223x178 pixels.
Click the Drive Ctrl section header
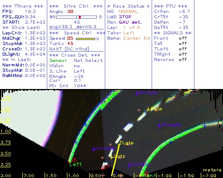coord(76,6)
